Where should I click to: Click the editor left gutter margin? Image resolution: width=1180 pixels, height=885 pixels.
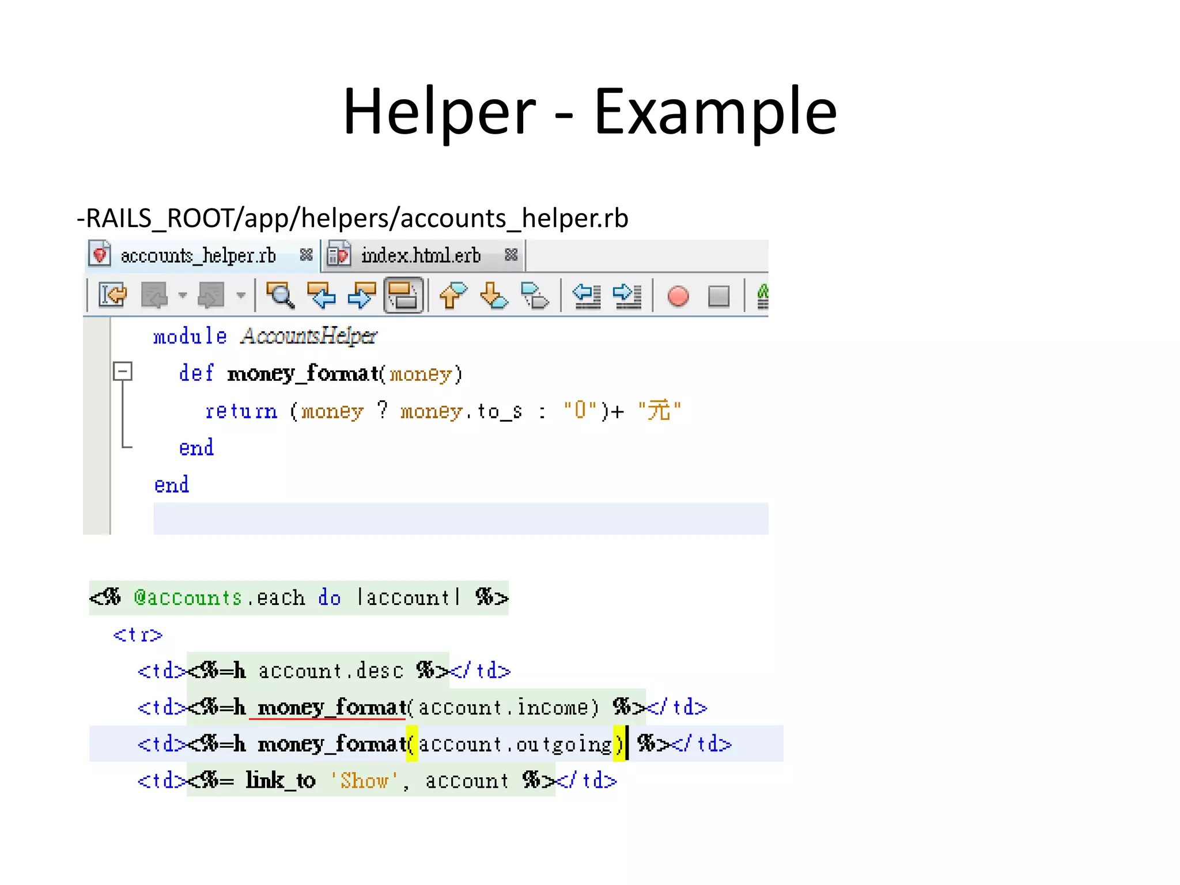click(x=96, y=425)
